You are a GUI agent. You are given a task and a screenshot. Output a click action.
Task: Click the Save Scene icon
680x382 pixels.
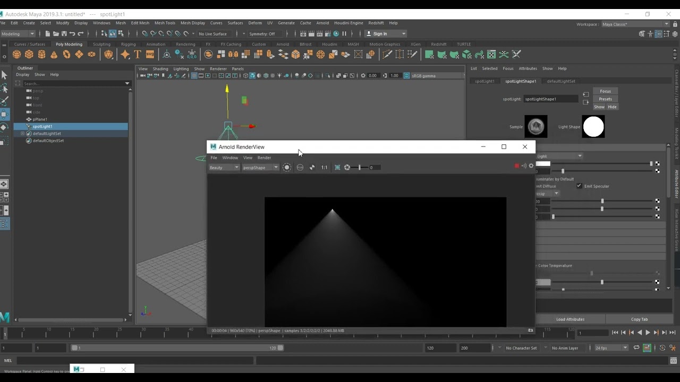64,33
